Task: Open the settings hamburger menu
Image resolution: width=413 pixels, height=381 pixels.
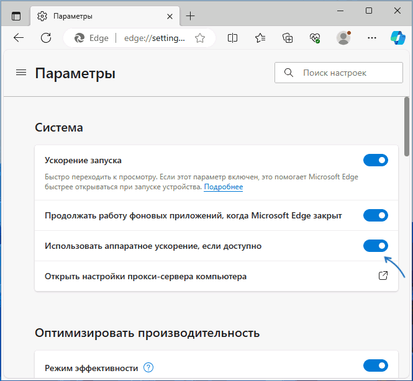Action: click(x=21, y=73)
